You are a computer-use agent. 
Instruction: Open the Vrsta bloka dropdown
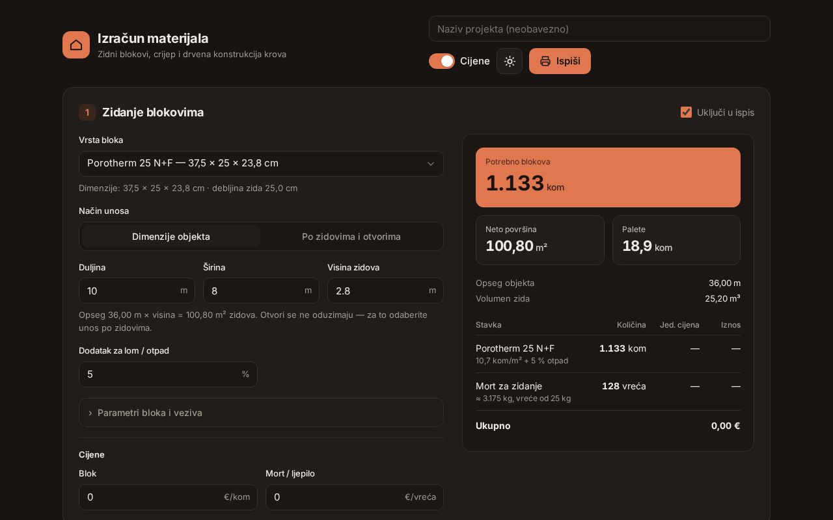point(261,164)
